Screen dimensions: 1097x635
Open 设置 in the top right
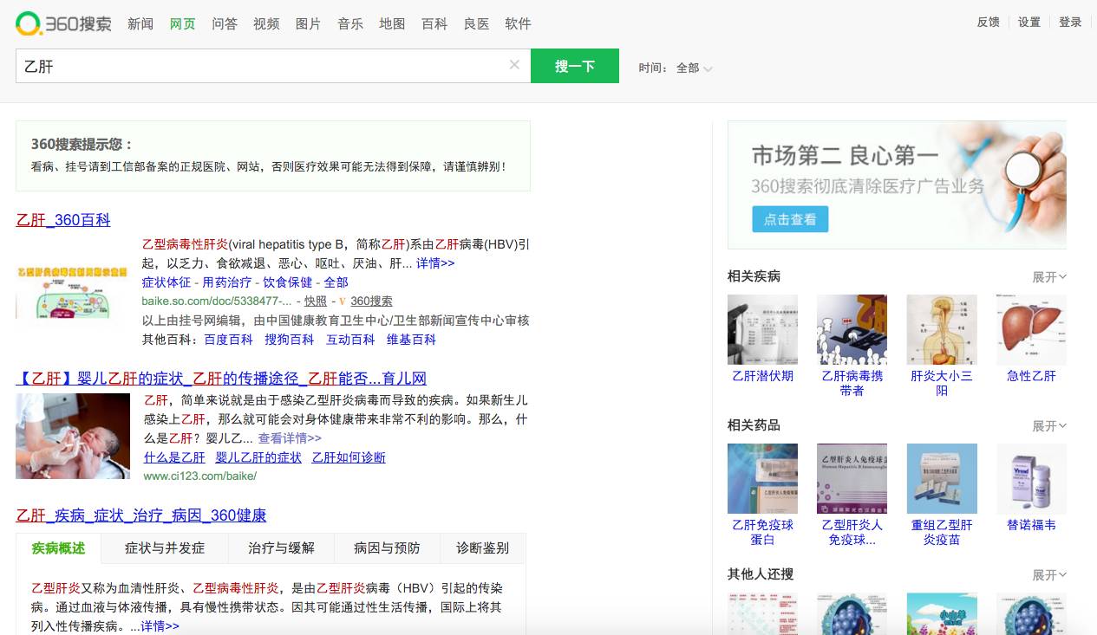[1029, 23]
